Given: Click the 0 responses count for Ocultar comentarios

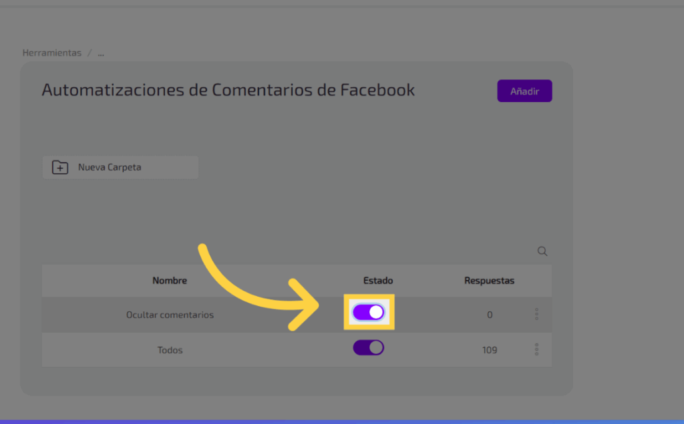Looking at the screenshot, I should pos(489,315).
